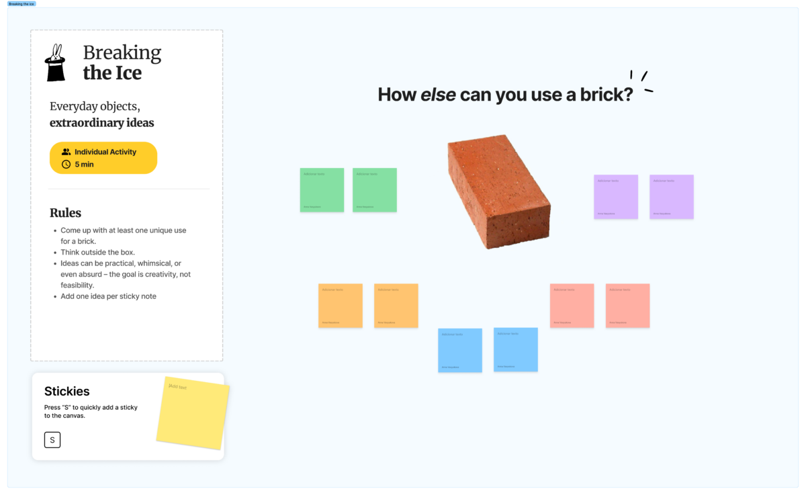Pick the left purple sticky note
The width and height of the screenshot is (806, 495).
pos(616,197)
